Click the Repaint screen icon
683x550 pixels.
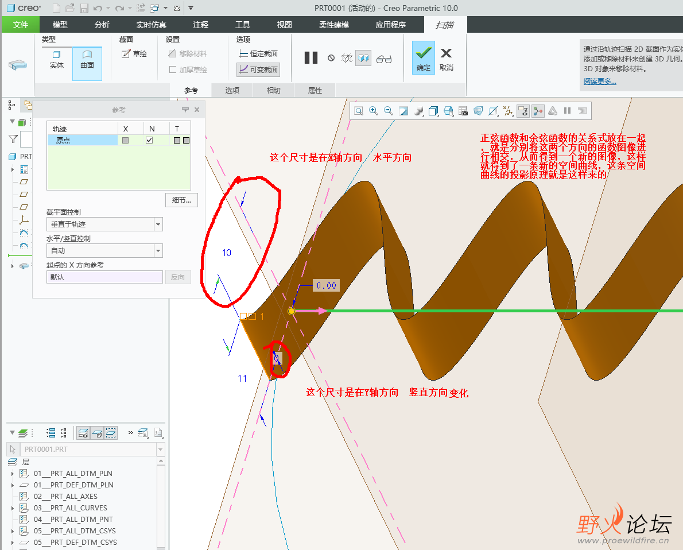click(x=403, y=111)
